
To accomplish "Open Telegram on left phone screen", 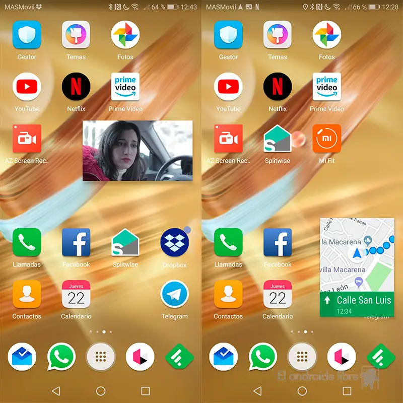I will pyautogui.click(x=174, y=294).
